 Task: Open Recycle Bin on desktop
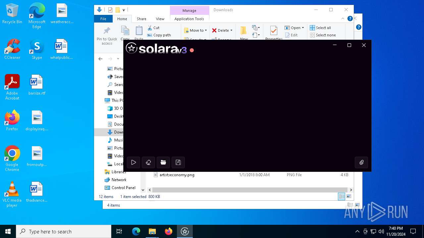coord(12,14)
